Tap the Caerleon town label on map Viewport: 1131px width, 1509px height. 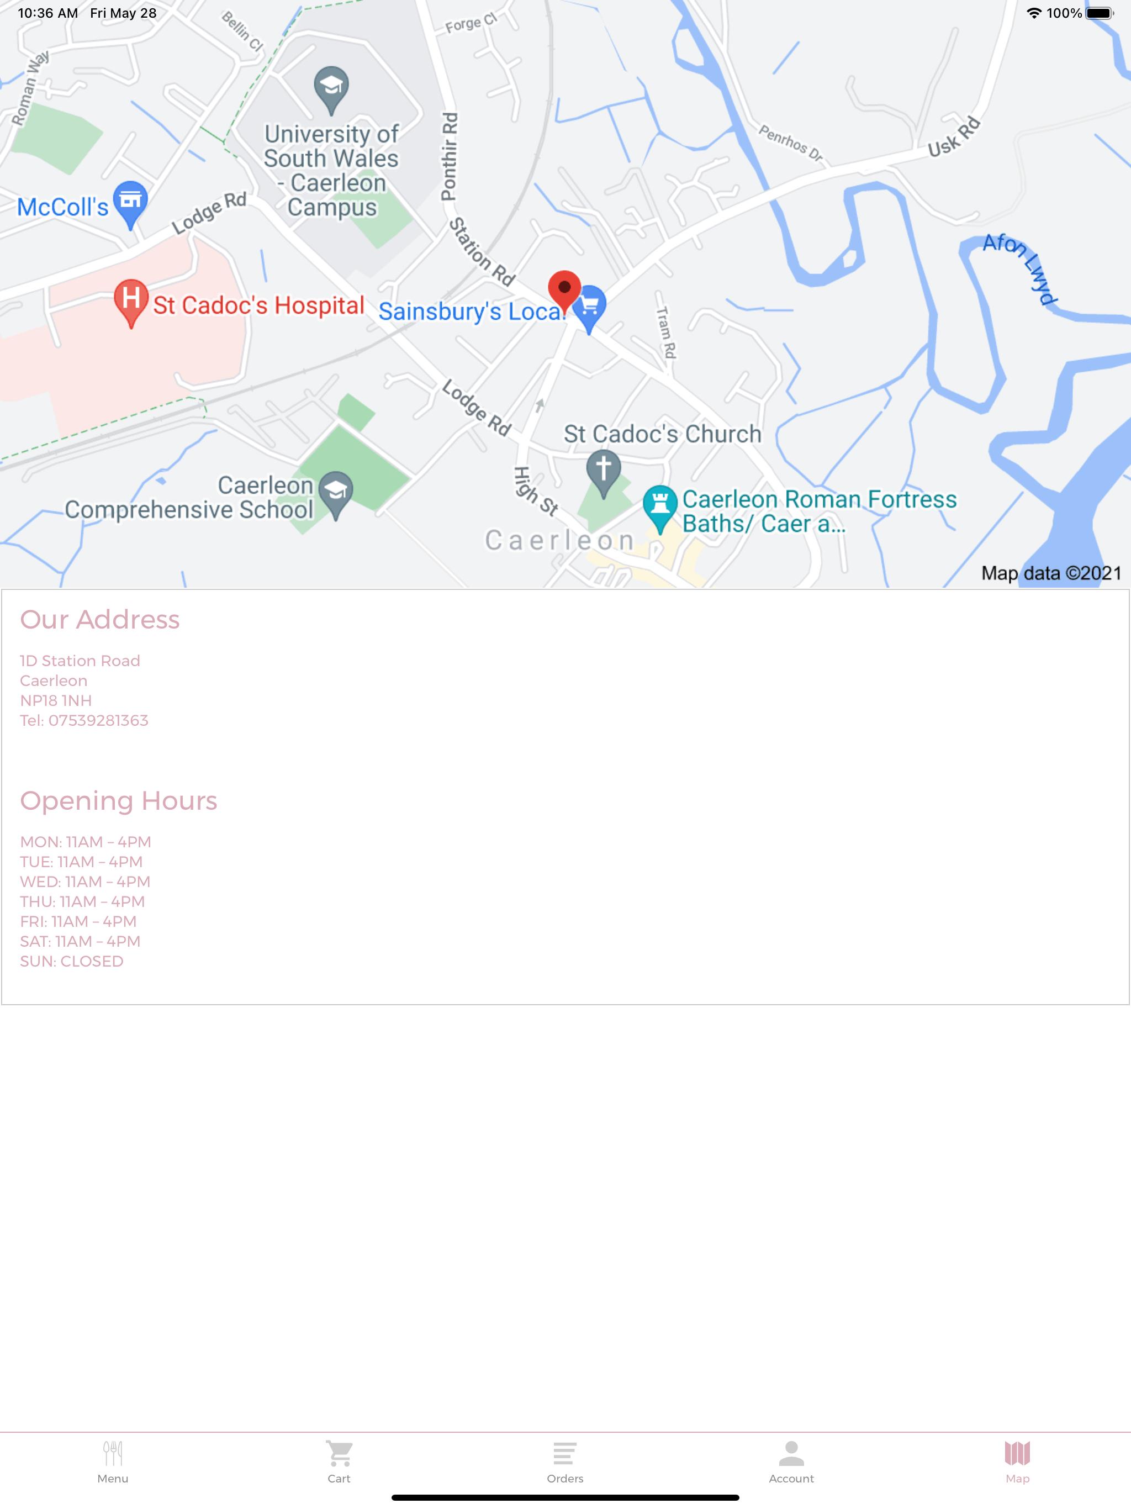click(559, 540)
